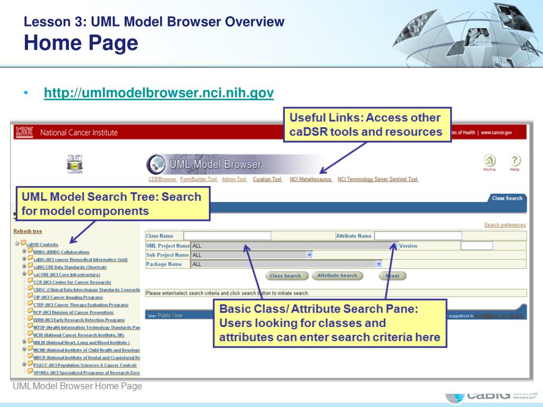This screenshot has width=543, height=407.
Task: Click the folder icon next to NCRI
Action: click(30, 333)
